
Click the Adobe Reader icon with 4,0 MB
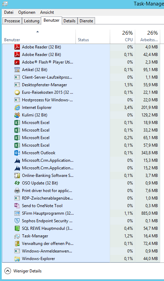pos(17,47)
